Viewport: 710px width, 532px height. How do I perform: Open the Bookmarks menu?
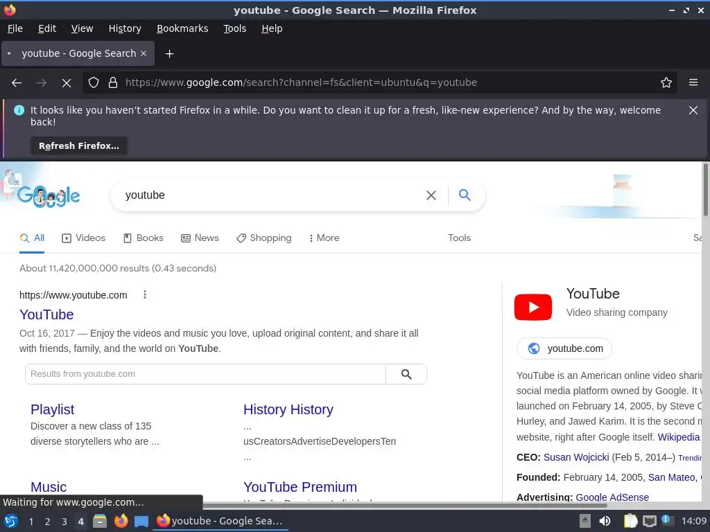click(x=182, y=28)
